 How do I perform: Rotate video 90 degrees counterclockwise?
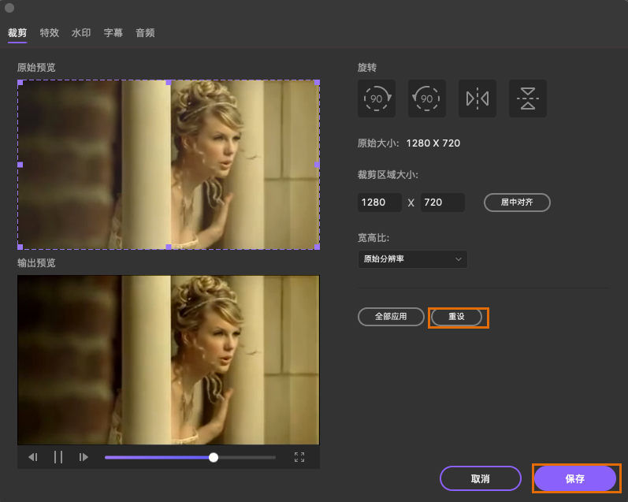(x=426, y=99)
